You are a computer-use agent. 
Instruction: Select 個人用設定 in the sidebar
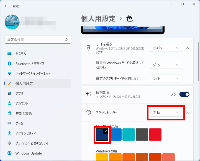pyautogui.click(x=38, y=83)
